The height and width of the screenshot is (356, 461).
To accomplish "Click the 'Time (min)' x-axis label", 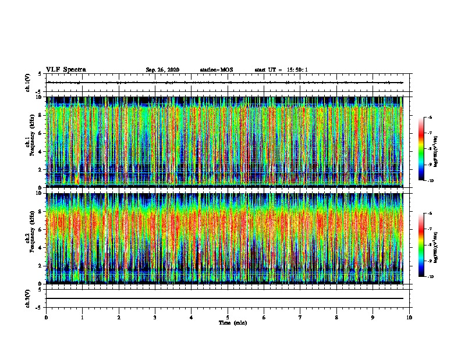I will [x=233, y=323].
